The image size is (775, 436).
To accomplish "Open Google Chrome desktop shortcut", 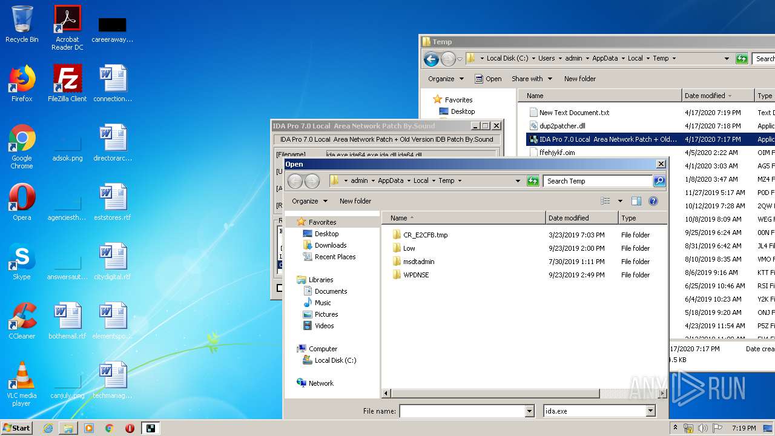I will [22, 147].
